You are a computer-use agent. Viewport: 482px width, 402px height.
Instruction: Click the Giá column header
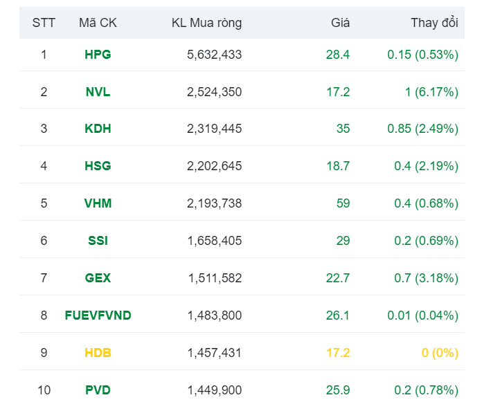[340, 23]
